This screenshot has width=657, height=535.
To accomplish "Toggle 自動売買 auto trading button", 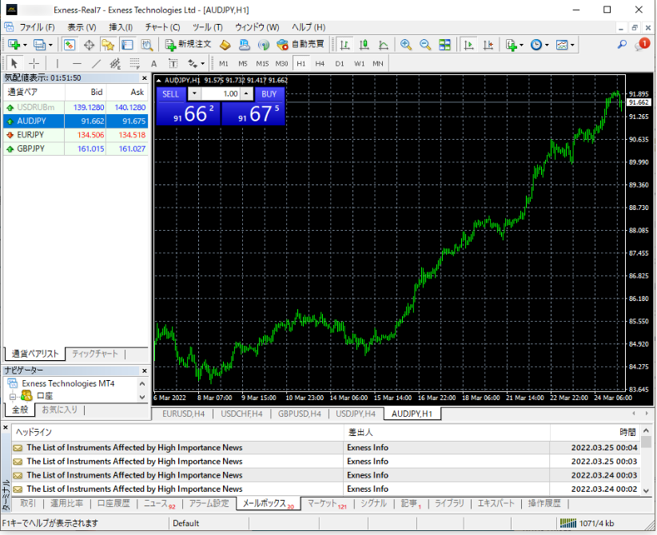I will click(x=301, y=45).
